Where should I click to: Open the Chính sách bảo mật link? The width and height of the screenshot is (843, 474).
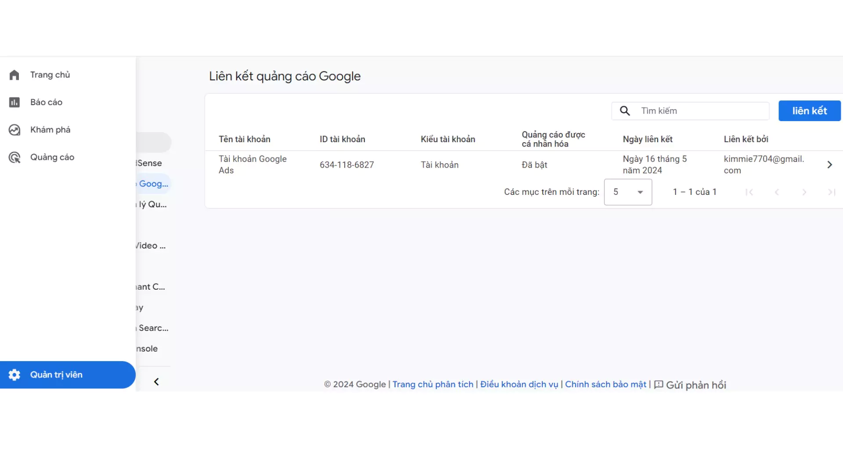coord(605,384)
